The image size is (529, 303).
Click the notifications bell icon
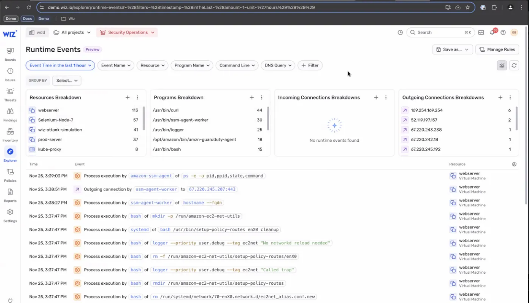pyautogui.click(x=492, y=32)
